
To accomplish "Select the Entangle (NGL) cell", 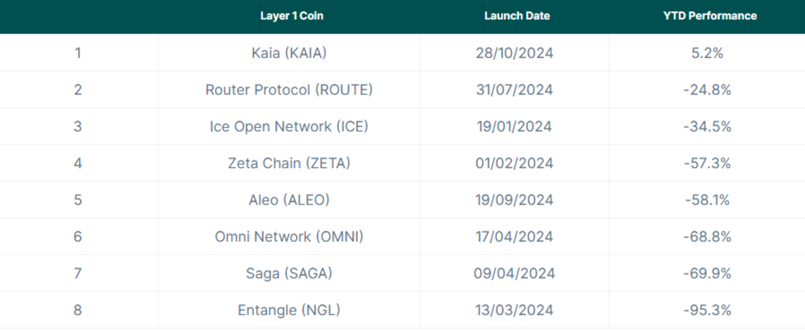I will (289, 310).
